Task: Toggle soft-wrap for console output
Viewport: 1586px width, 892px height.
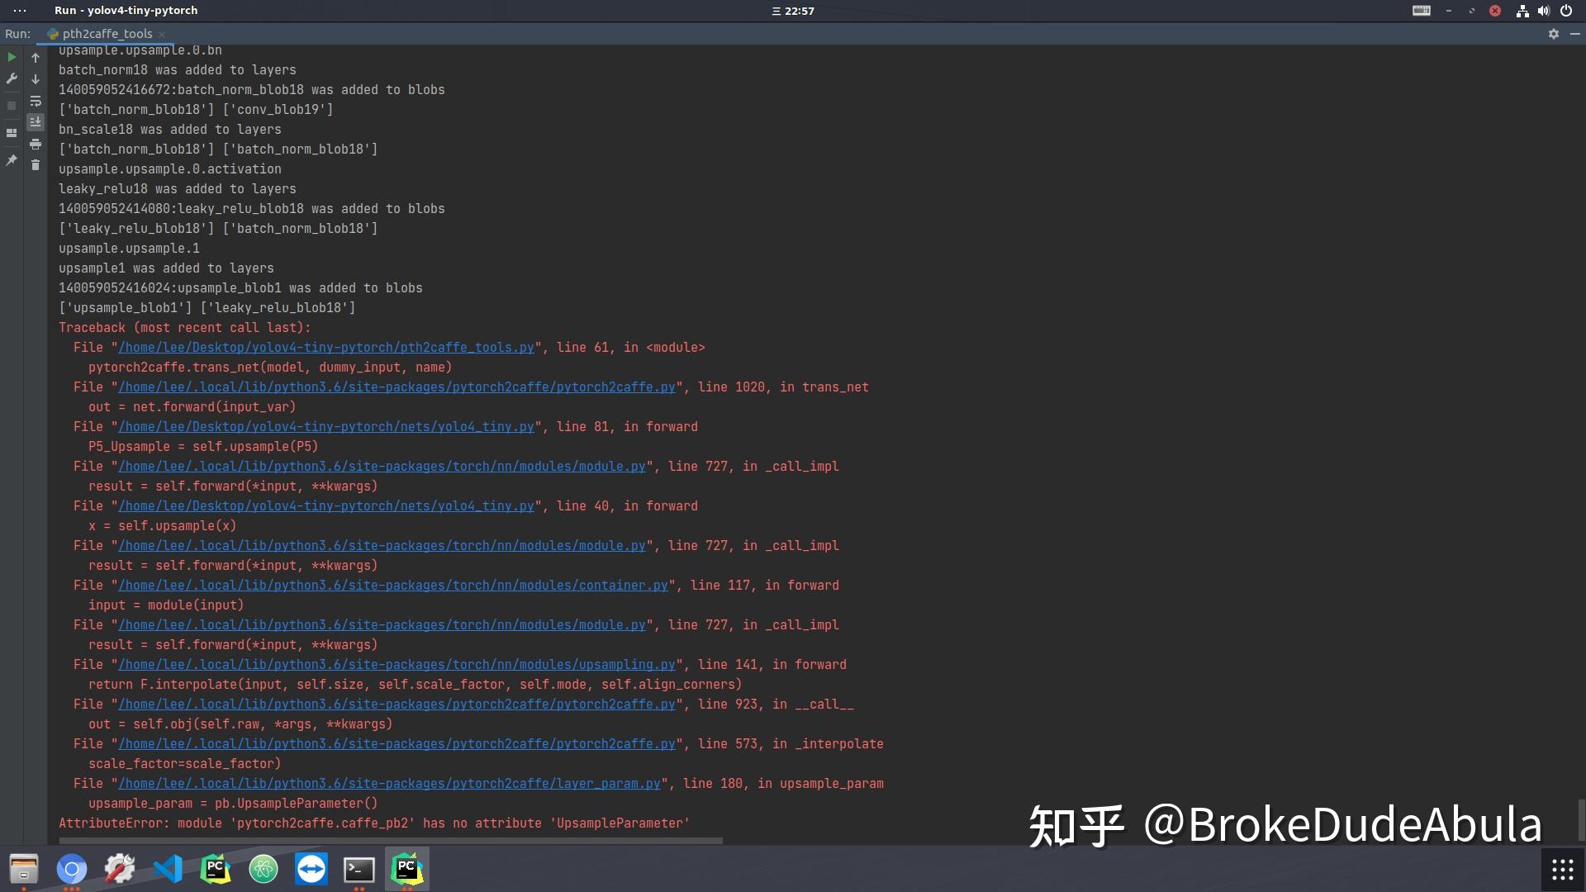Action: click(36, 101)
